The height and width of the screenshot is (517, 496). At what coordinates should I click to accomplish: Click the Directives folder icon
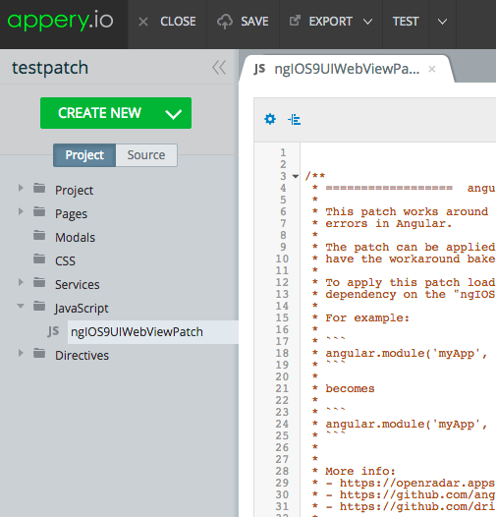pos(39,354)
